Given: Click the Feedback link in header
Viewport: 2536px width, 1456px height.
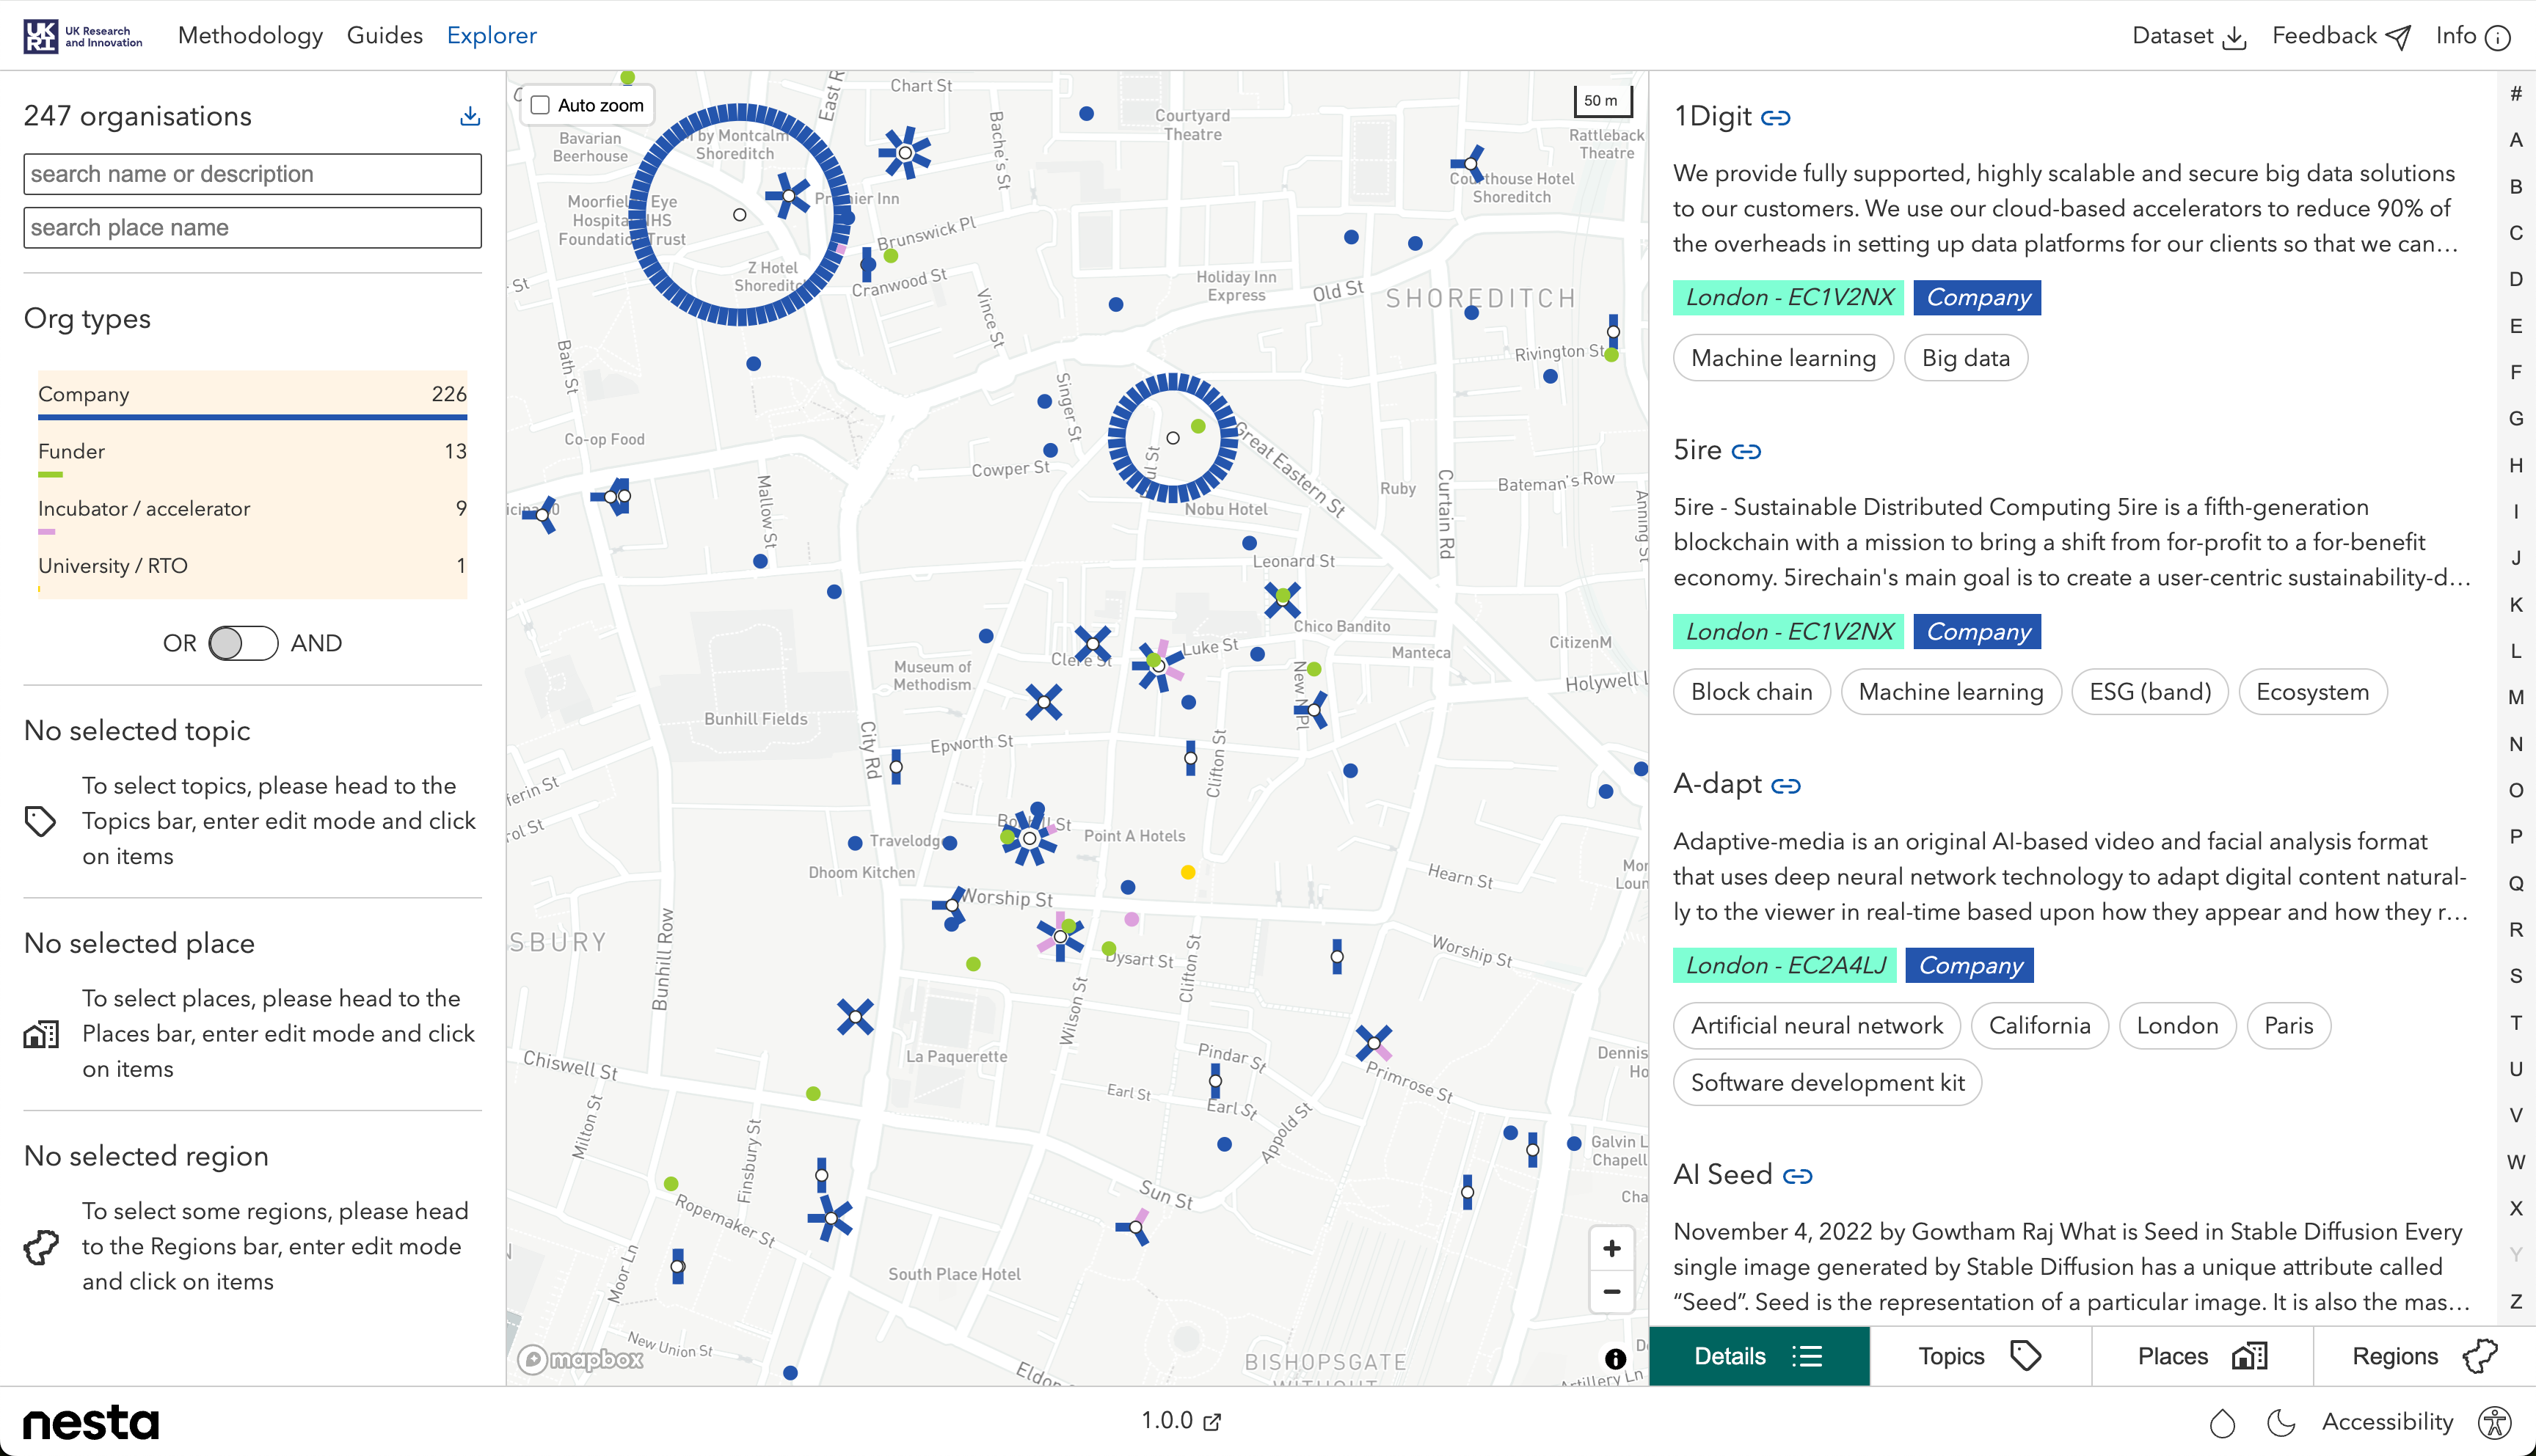Looking at the screenshot, I should click(2340, 37).
